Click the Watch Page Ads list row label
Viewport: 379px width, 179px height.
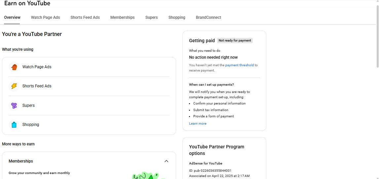(37, 67)
